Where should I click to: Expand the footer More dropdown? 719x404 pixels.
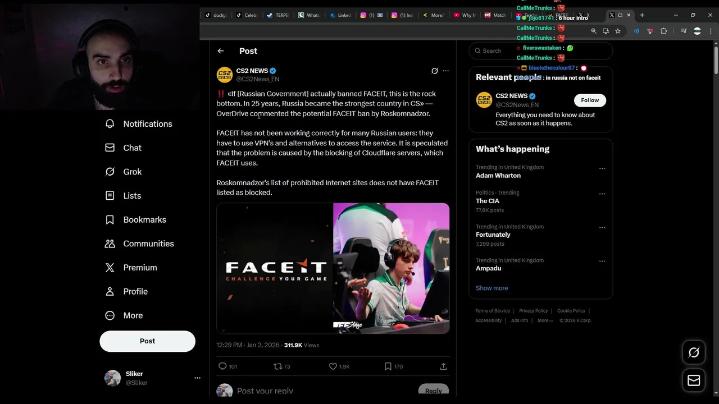click(545, 321)
